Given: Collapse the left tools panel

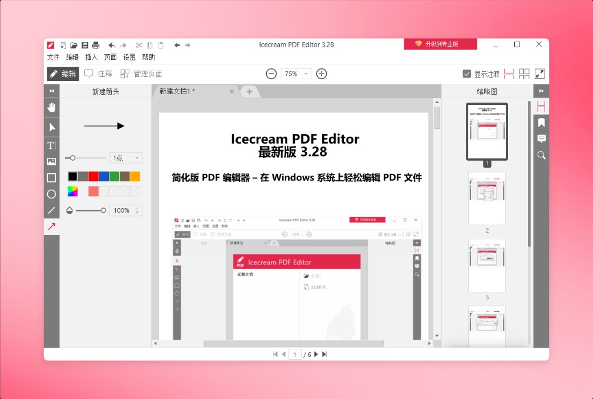Looking at the screenshot, I should point(51,91).
